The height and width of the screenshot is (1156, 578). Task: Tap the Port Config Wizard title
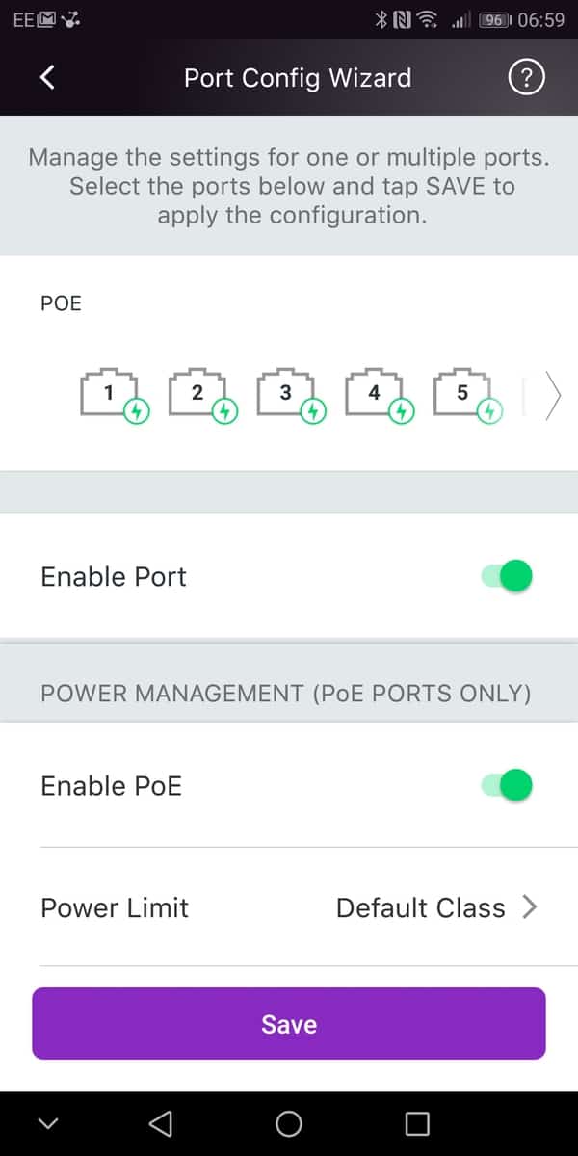pos(298,78)
